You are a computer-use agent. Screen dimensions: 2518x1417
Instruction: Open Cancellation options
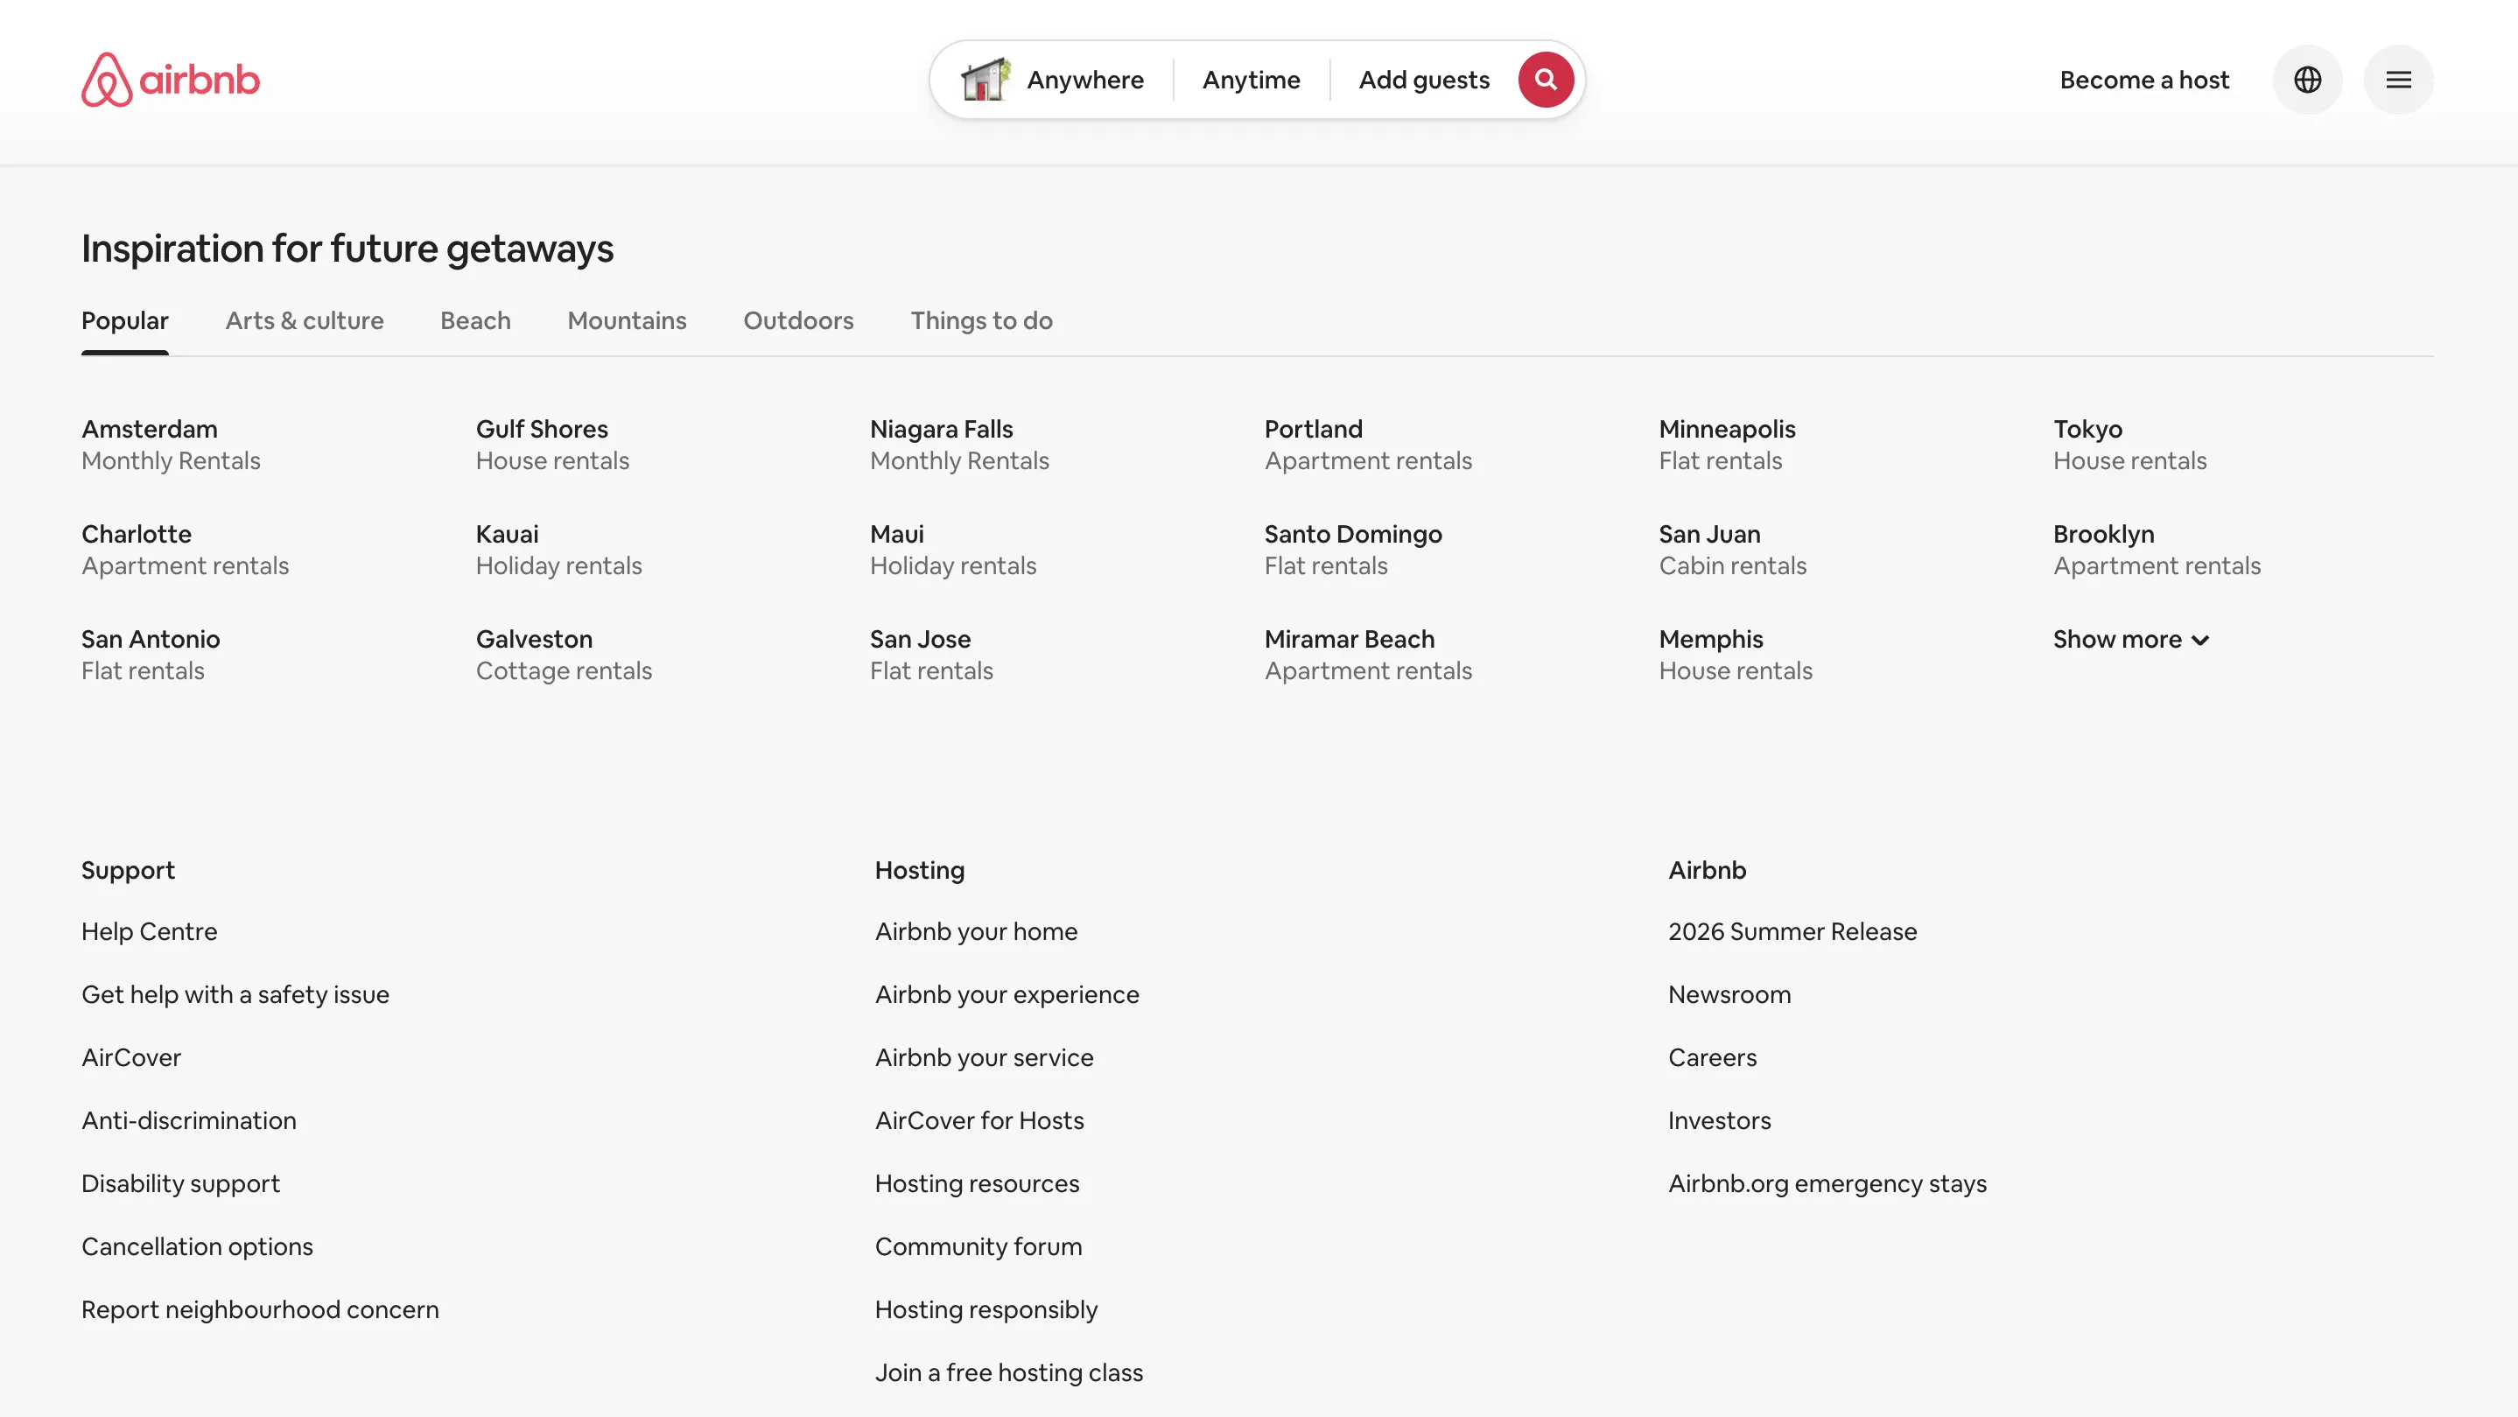pos(198,1247)
